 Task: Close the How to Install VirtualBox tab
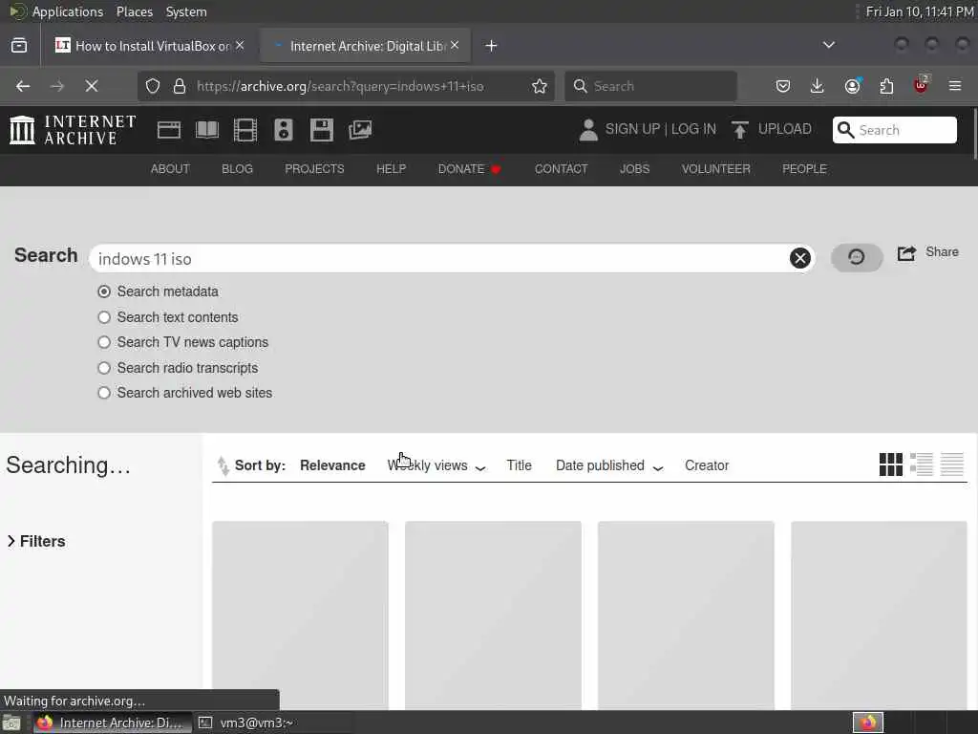pyautogui.click(x=240, y=45)
